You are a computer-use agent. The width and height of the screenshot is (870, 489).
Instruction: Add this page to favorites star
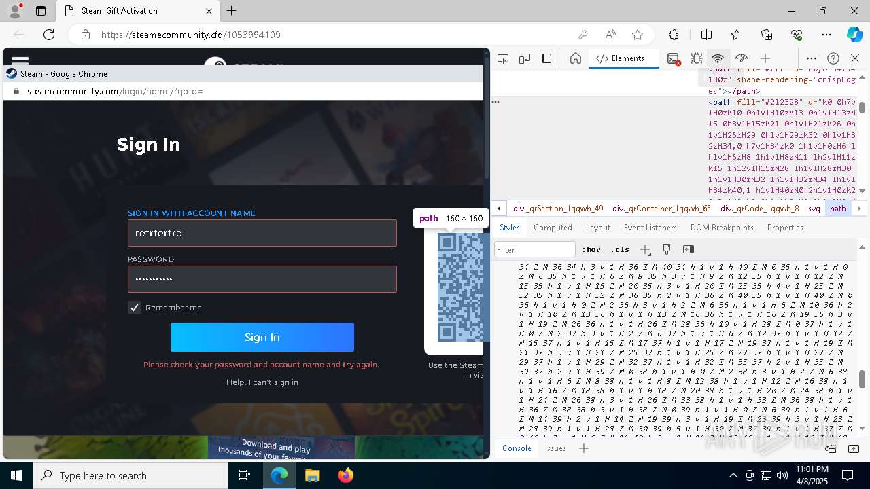point(638,35)
